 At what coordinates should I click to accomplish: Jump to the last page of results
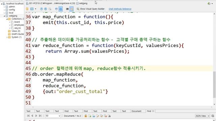[x=40, y=116]
